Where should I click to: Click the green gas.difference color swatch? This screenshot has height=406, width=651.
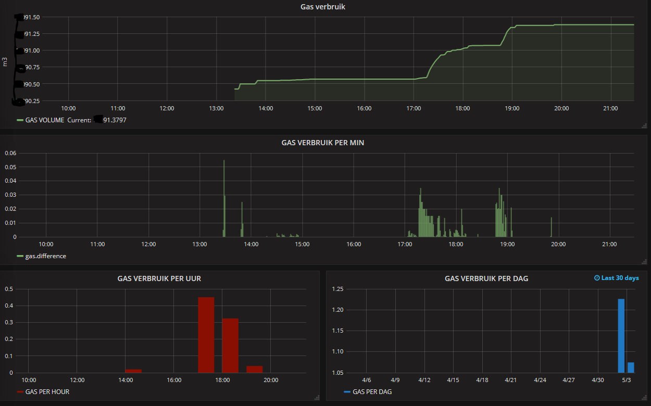pos(20,256)
